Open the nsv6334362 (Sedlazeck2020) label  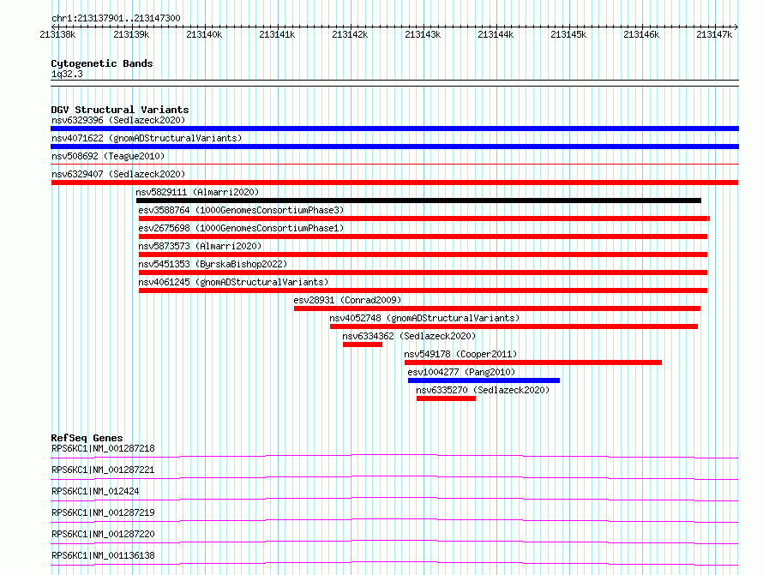(409, 336)
